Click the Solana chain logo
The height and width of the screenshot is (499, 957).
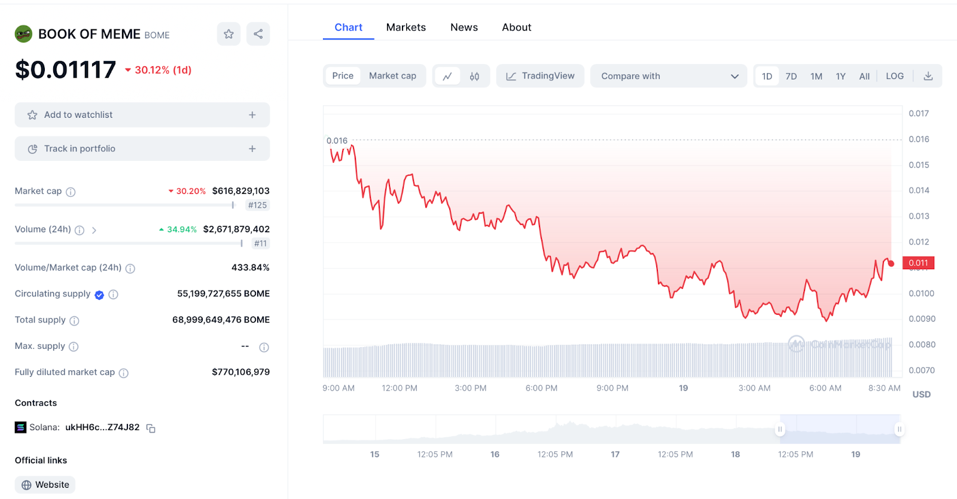click(21, 427)
